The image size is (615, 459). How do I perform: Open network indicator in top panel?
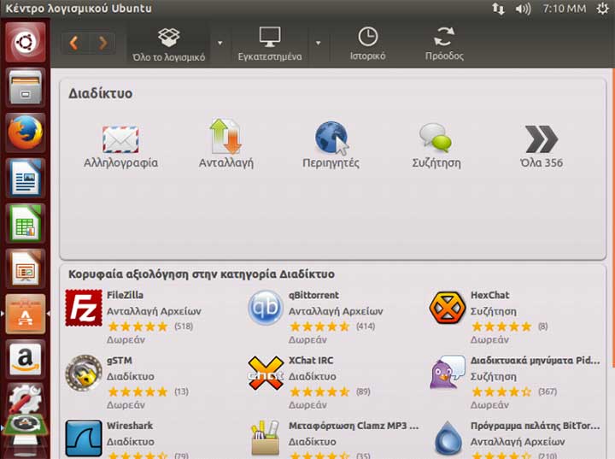point(499,9)
